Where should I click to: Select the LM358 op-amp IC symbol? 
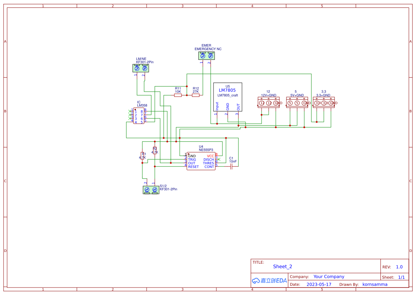[139, 116]
